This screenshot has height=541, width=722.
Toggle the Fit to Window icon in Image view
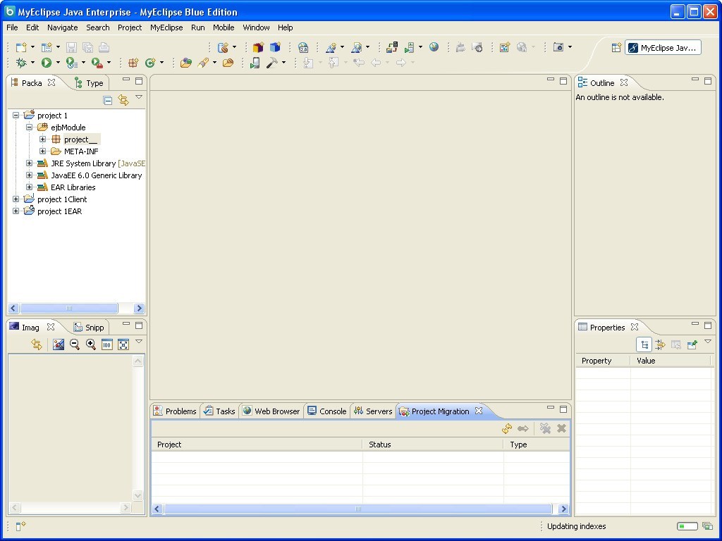[x=123, y=344]
